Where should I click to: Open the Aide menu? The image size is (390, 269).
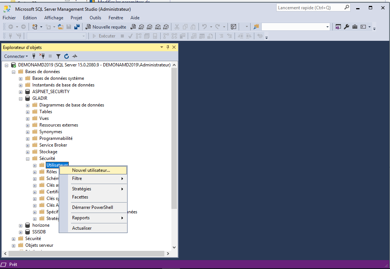pyautogui.click(x=135, y=17)
